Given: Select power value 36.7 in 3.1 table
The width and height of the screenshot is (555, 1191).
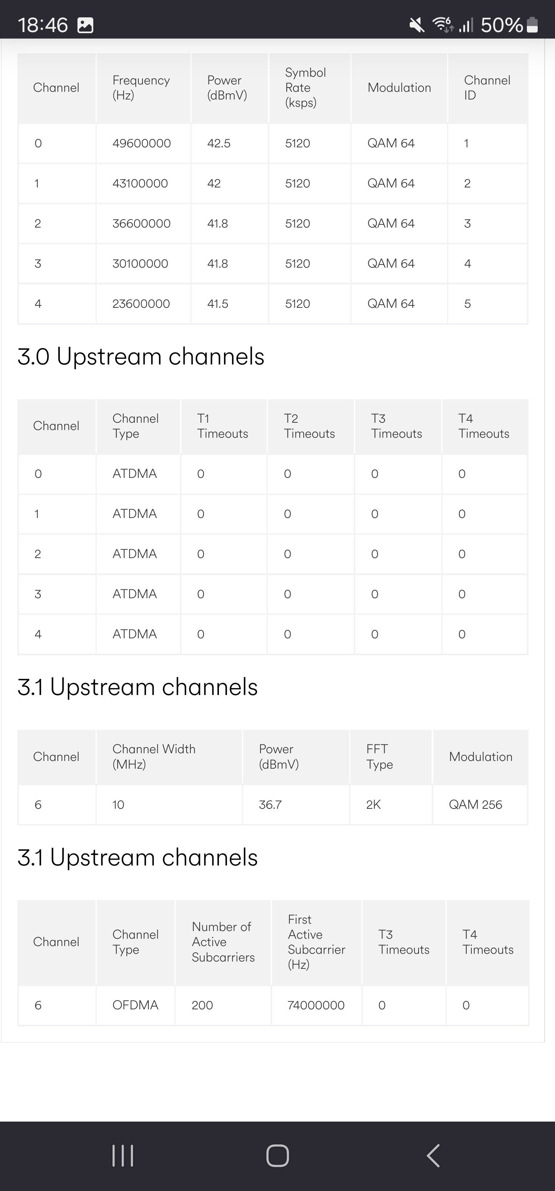Looking at the screenshot, I should point(270,805).
